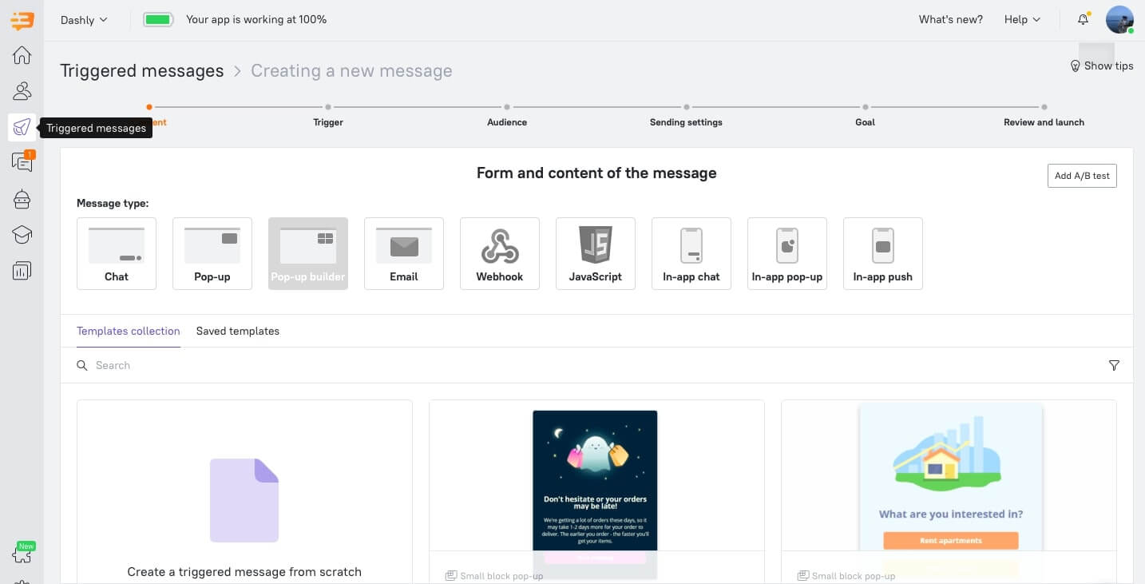Open the integrations puzzle icon marked New
1145x584 pixels.
[x=22, y=553]
